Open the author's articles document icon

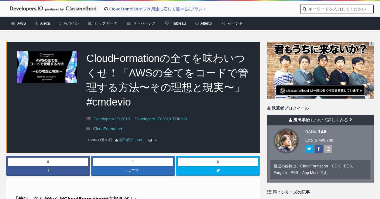click(x=328, y=149)
